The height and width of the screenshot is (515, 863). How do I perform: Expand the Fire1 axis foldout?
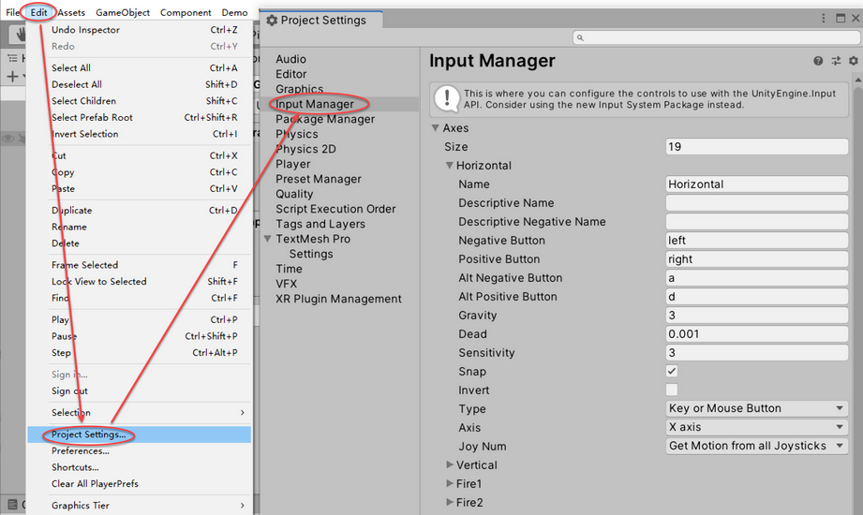coord(450,484)
